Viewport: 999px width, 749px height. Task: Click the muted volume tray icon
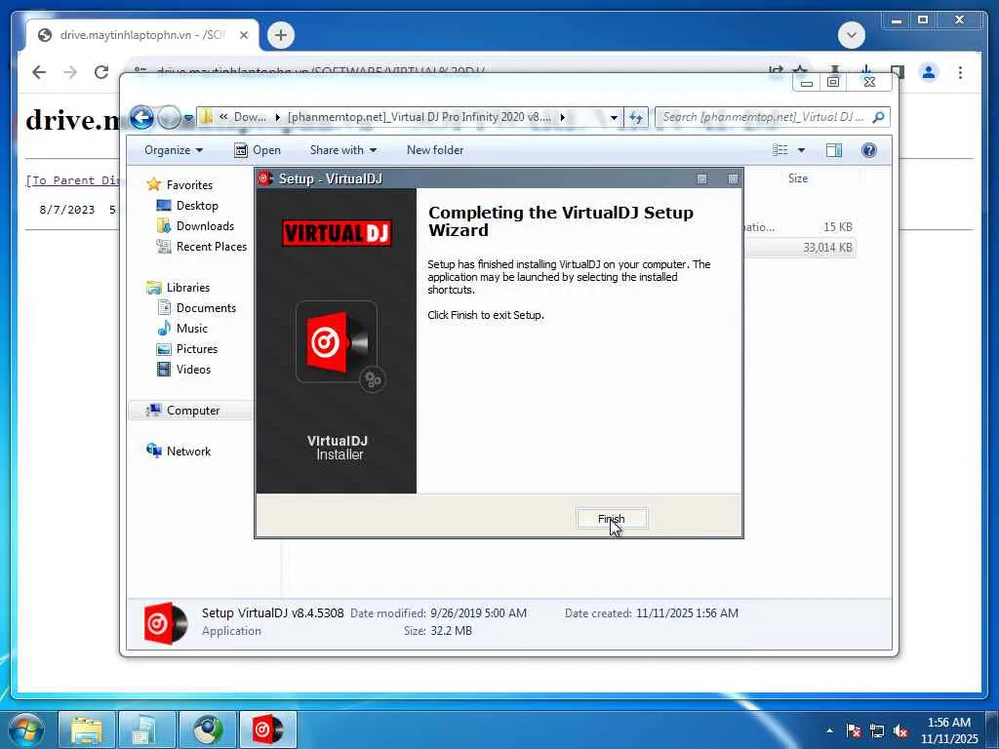900,730
